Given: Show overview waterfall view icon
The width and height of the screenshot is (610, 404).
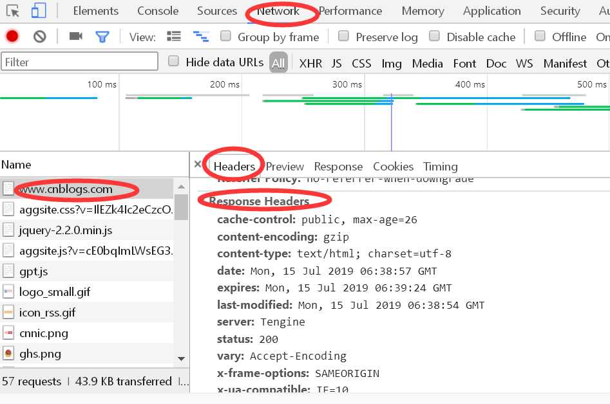Looking at the screenshot, I should tap(201, 37).
